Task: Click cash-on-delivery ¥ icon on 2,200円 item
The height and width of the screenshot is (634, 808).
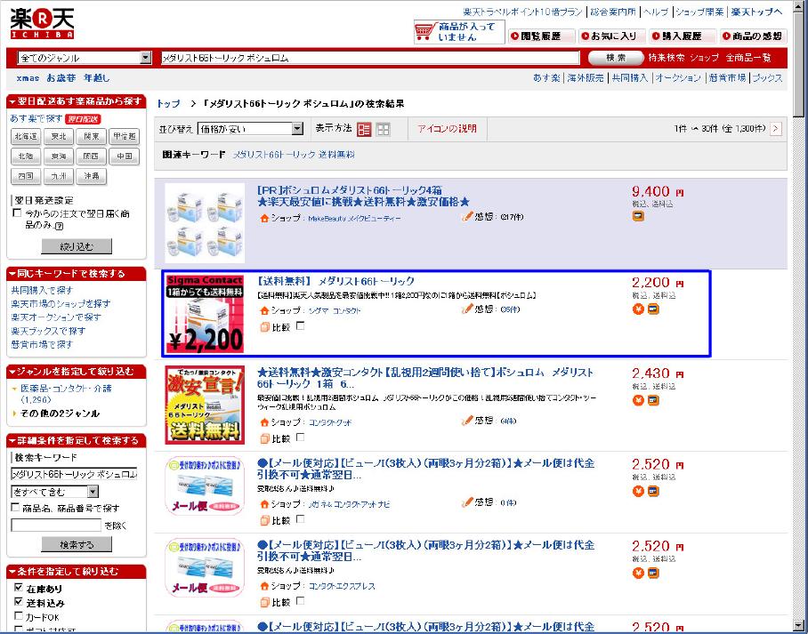Action: pos(638,309)
